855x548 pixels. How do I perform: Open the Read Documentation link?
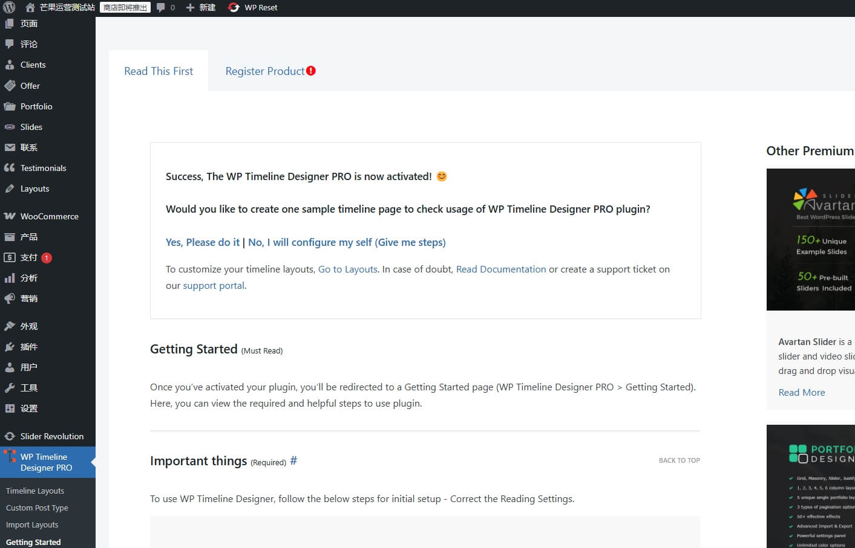pyautogui.click(x=501, y=269)
